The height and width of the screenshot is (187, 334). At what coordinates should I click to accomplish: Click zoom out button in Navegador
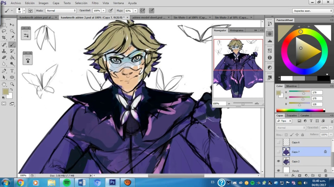coord(229,103)
